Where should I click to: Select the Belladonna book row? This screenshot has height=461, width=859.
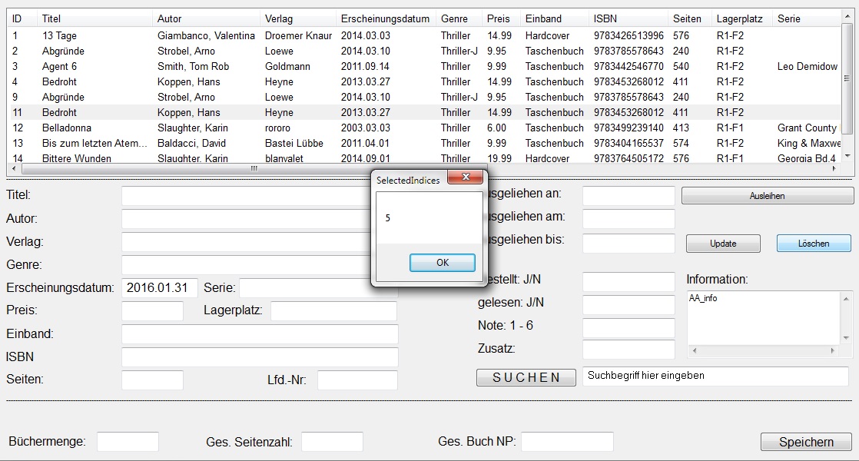pyautogui.click(x=67, y=128)
